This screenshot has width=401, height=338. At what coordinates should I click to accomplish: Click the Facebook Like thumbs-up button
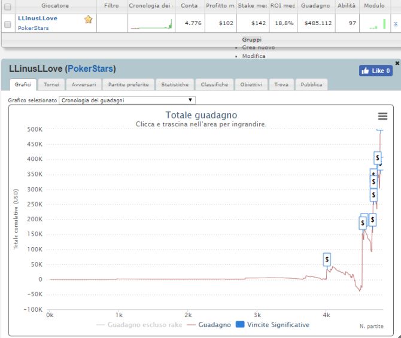(376, 71)
